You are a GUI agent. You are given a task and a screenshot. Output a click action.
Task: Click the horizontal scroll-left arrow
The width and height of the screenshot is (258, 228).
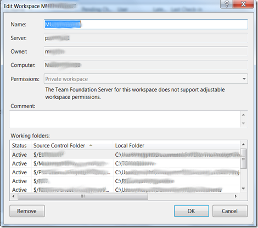pyautogui.click(x=13, y=196)
